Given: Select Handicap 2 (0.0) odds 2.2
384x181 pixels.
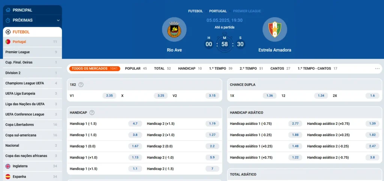Looking at the screenshot, I should pos(212,146).
